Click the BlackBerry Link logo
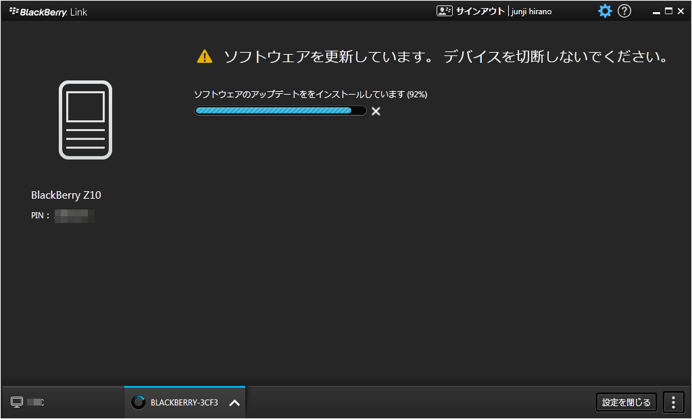The height and width of the screenshot is (419, 692). click(x=48, y=12)
